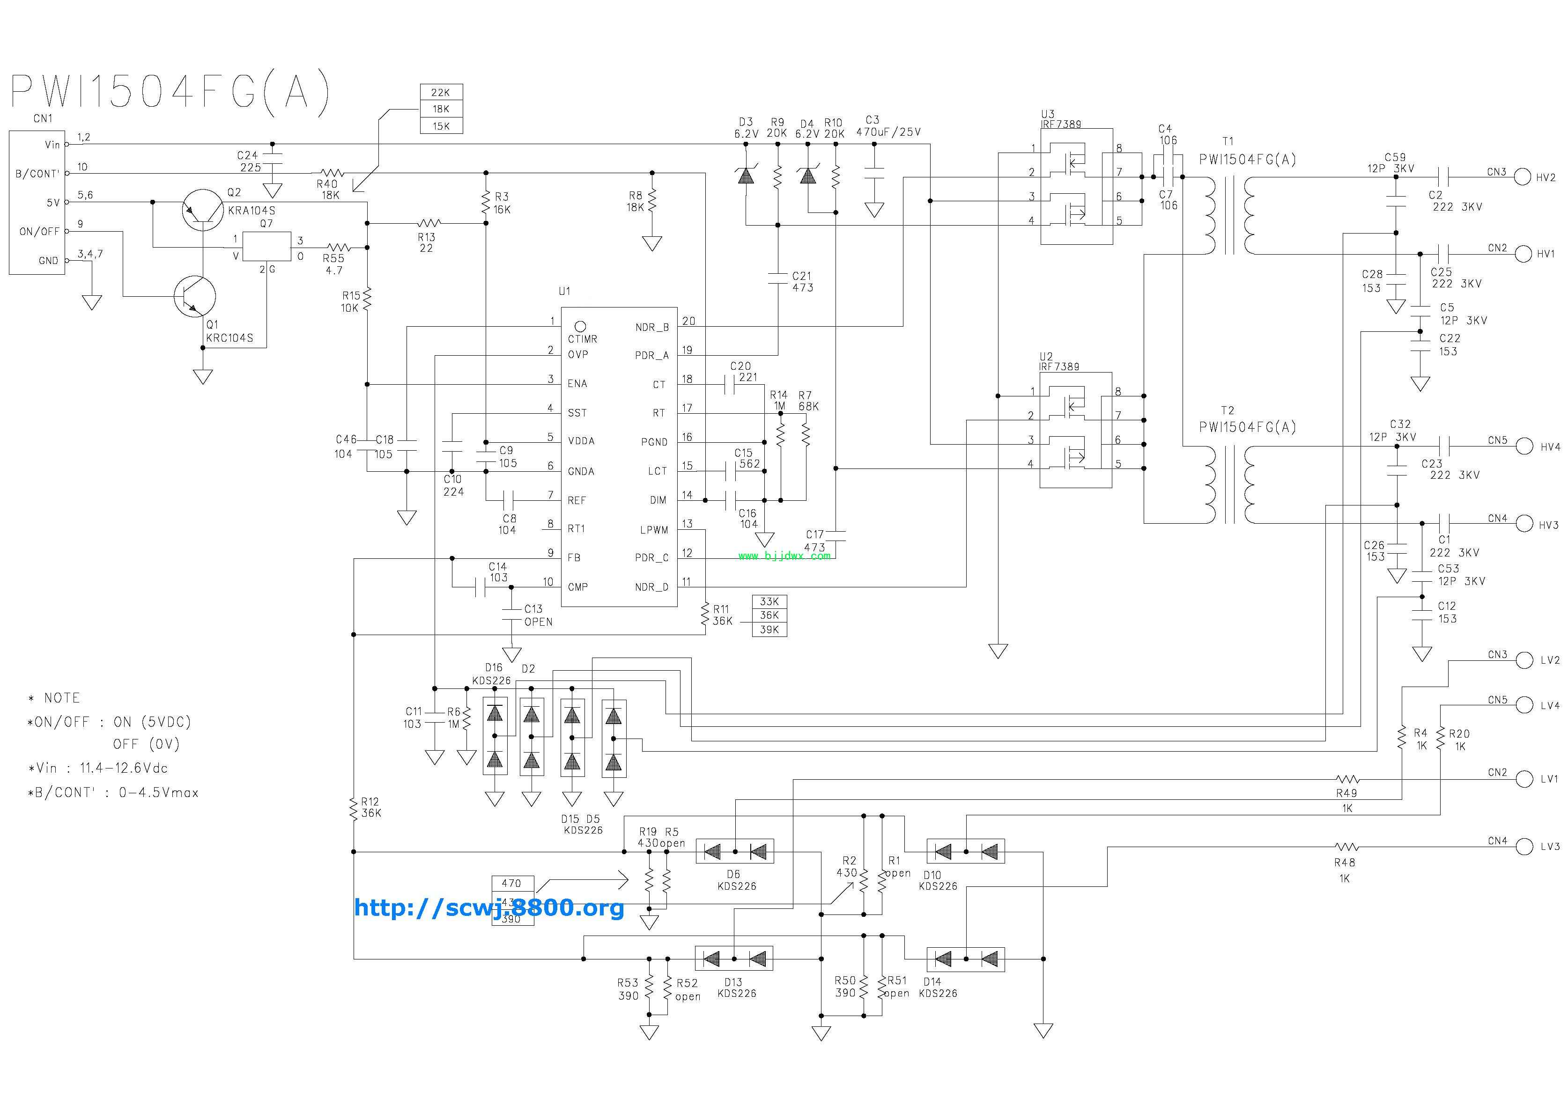Click the C21 473 capacitor symbol
This screenshot has width=1568, height=1112.
pos(778,278)
